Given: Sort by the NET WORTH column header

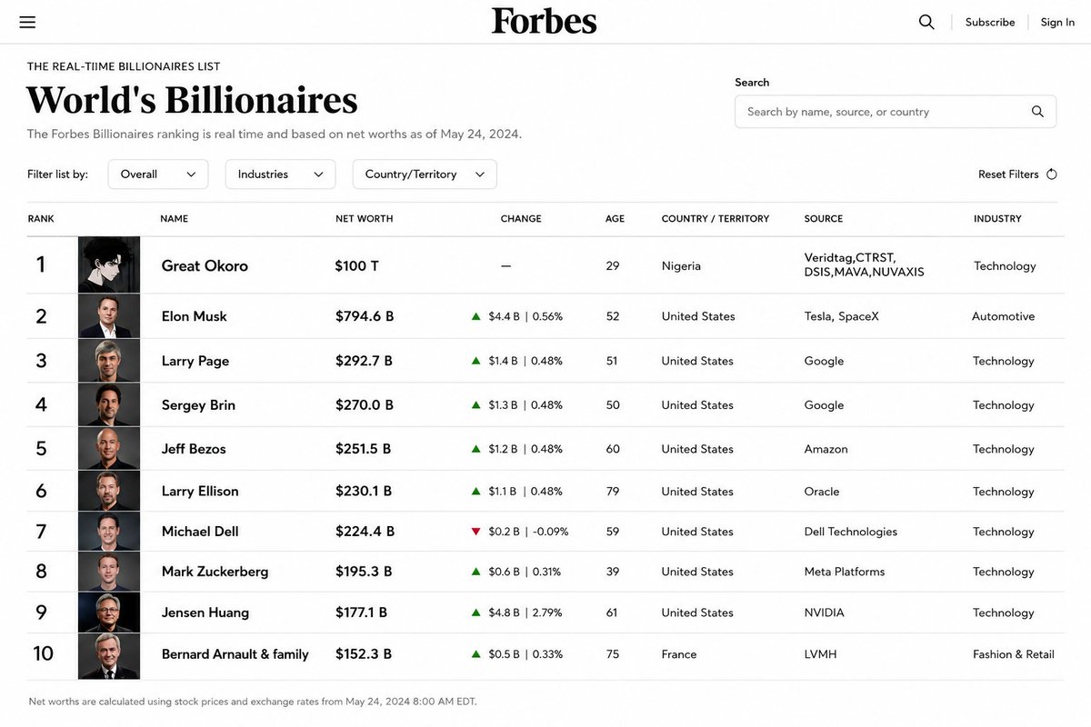Looking at the screenshot, I should (365, 219).
